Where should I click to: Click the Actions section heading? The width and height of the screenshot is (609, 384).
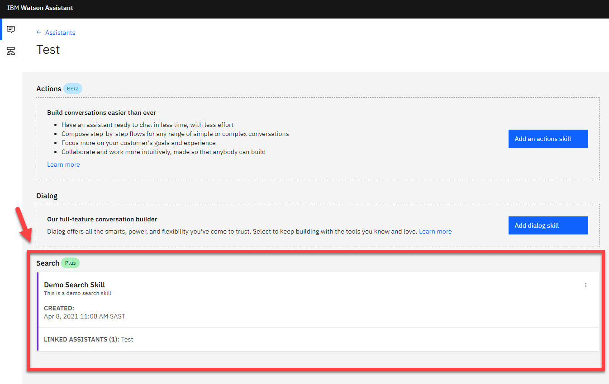[49, 89]
